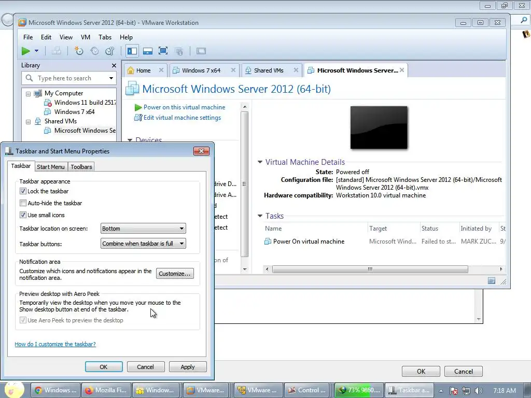Screen dimensions: 531x398
Task: Open the VM menu
Action: [86, 37]
